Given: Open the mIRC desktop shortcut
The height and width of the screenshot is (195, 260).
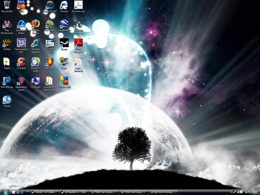Looking at the screenshot, I should pos(21,5).
